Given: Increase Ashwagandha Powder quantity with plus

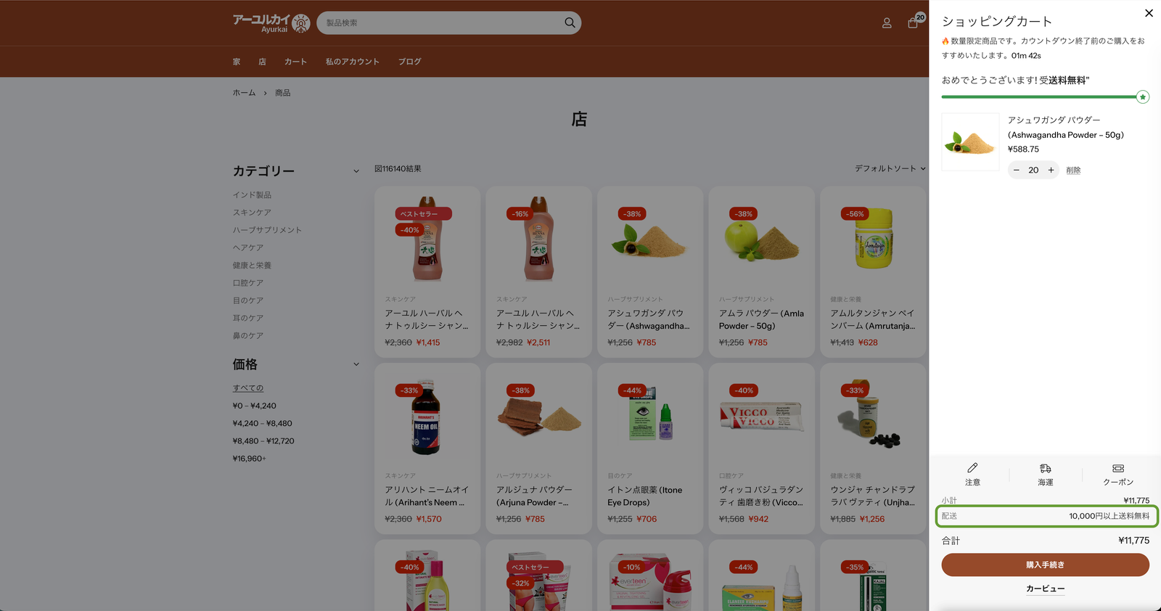Looking at the screenshot, I should (x=1051, y=171).
